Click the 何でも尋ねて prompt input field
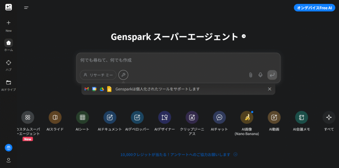The width and height of the screenshot is (339, 168). point(178,60)
